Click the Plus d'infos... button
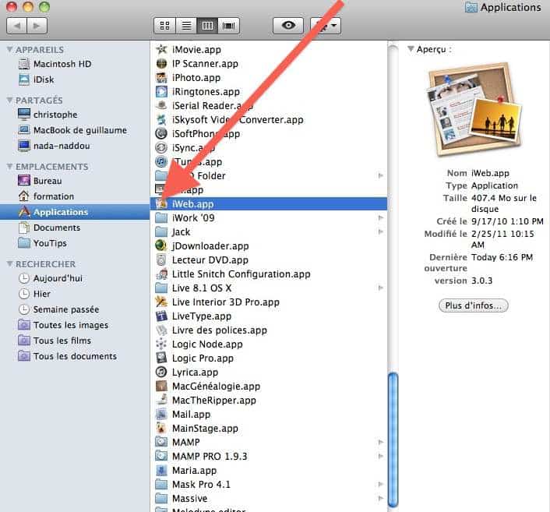Viewport: 550px width, 512px height. 473,305
